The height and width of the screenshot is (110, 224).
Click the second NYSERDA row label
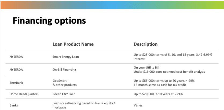[16, 70]
